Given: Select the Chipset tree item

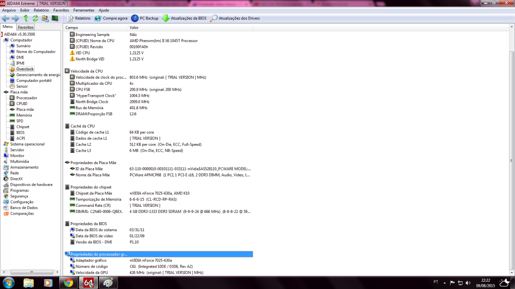Looking at the screenshot, I should click(23, 127).
